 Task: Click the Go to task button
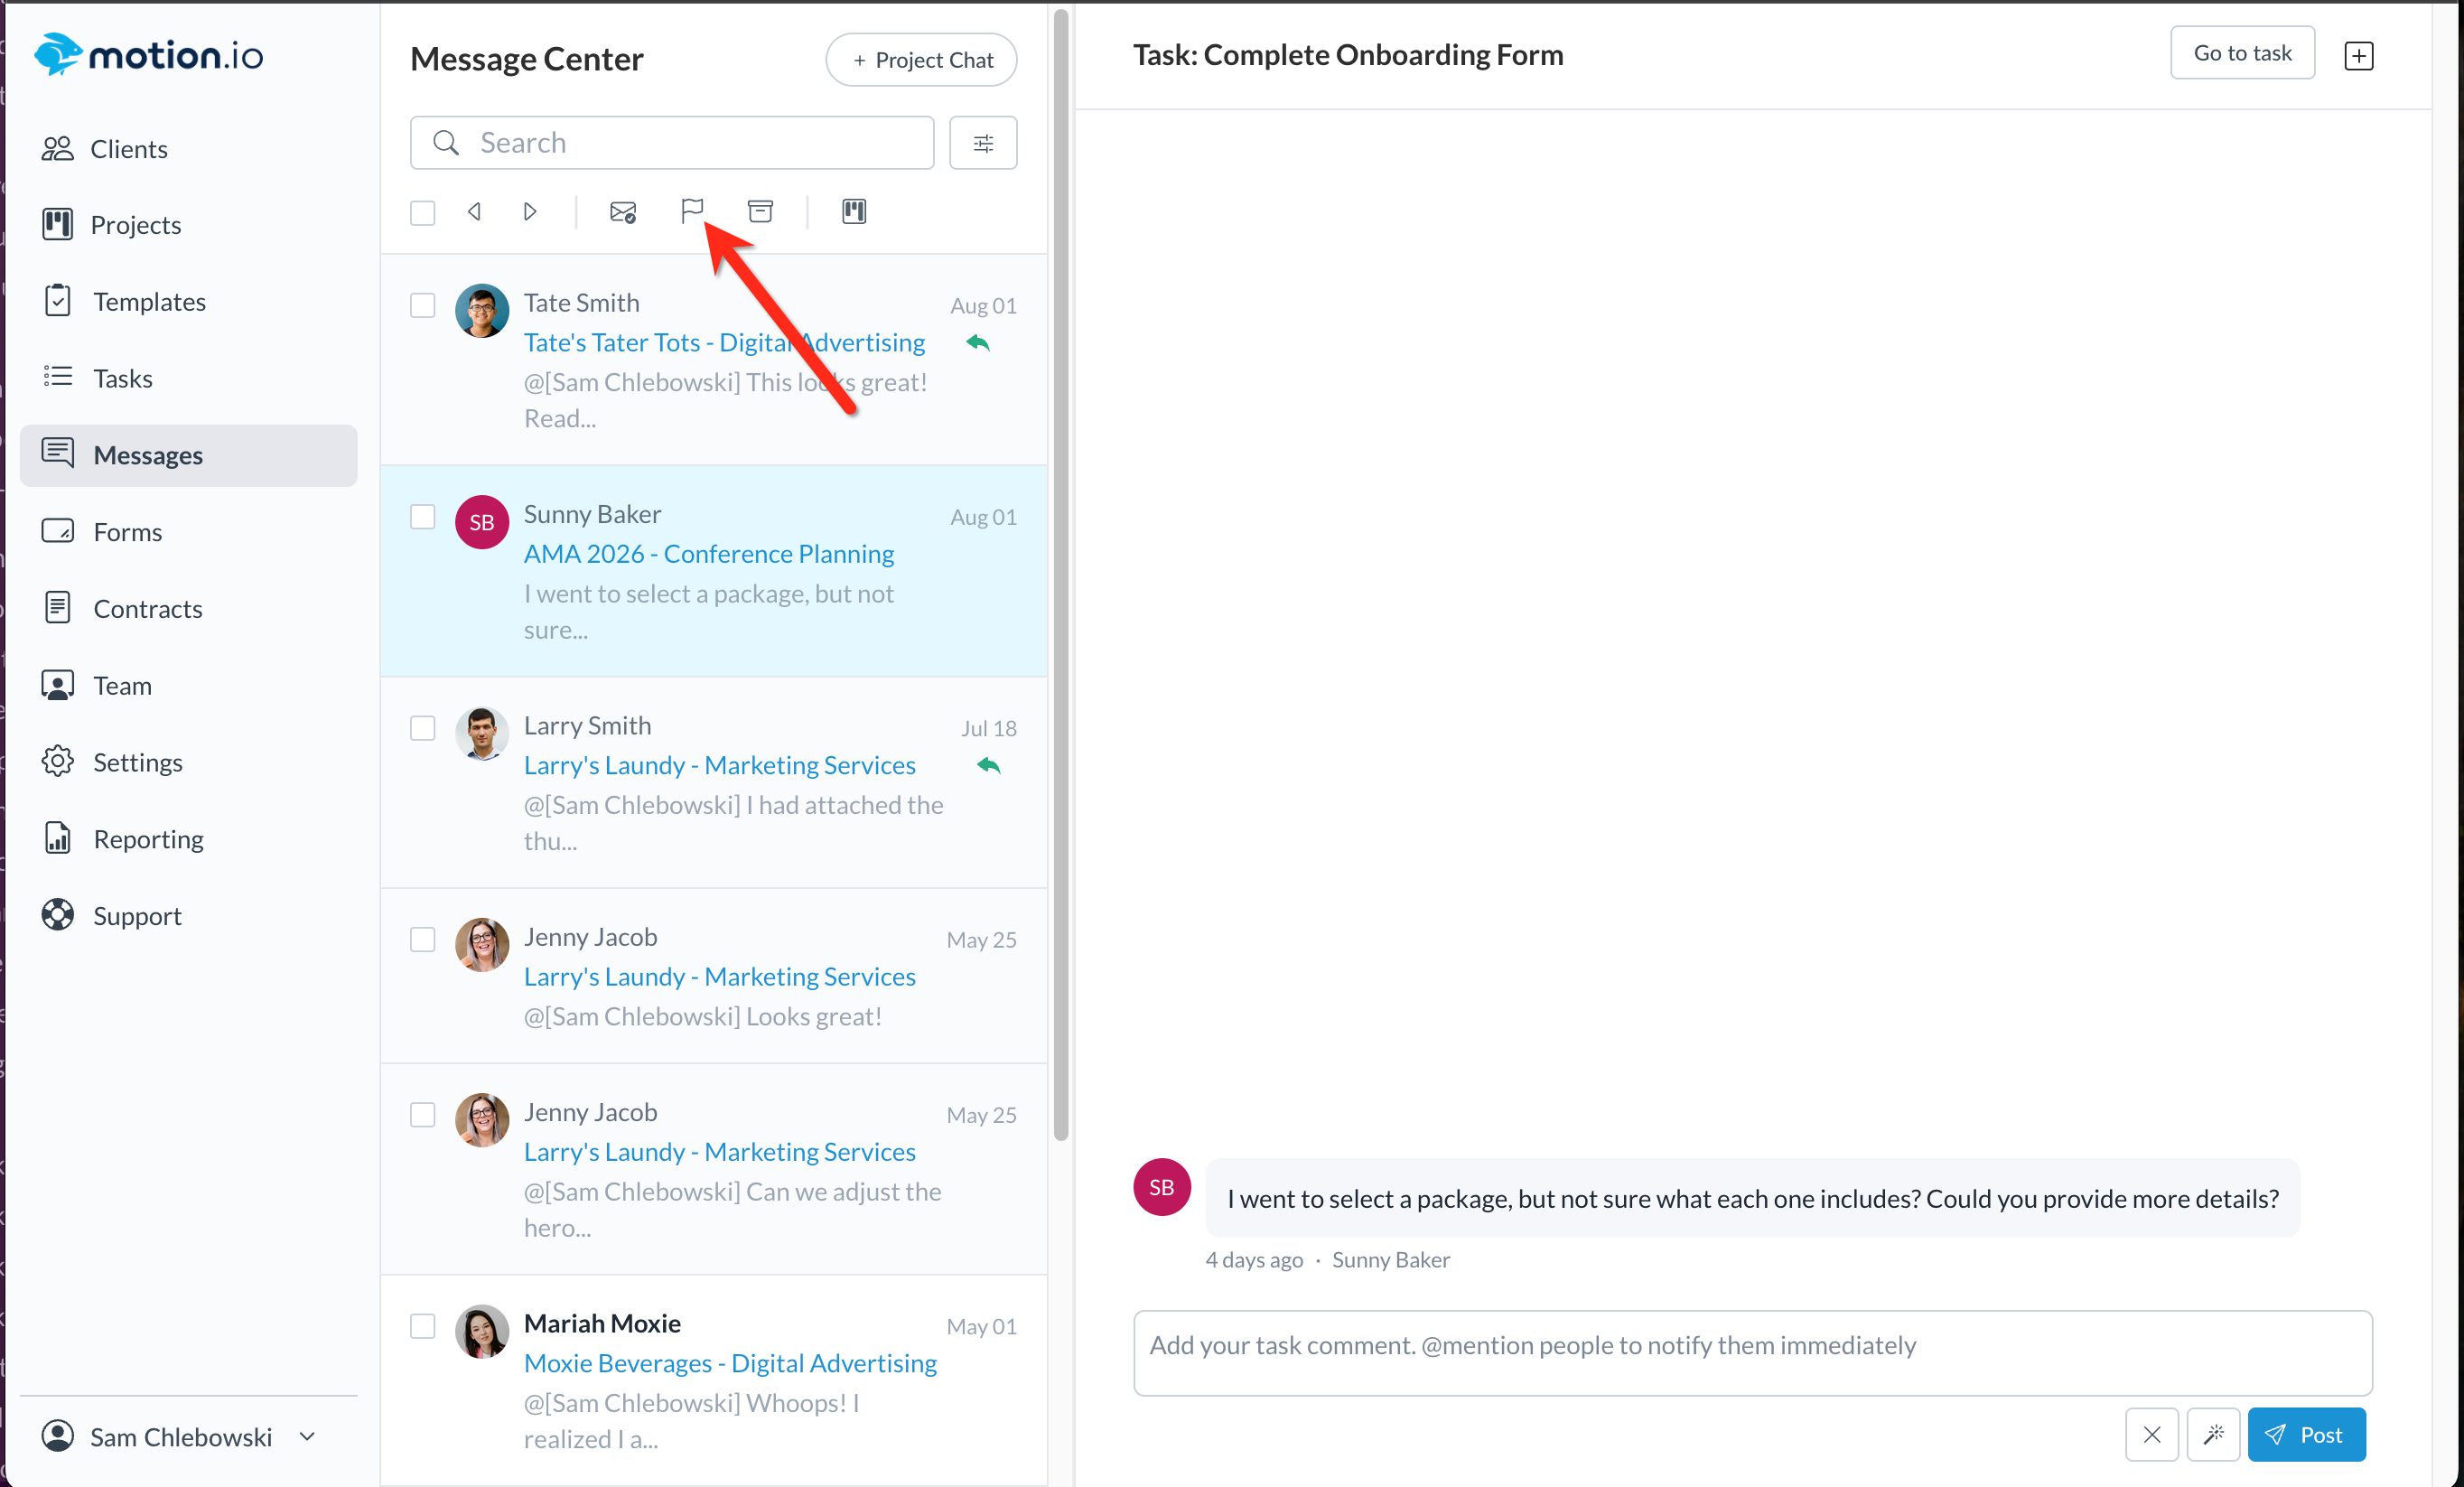(2241, 53)
